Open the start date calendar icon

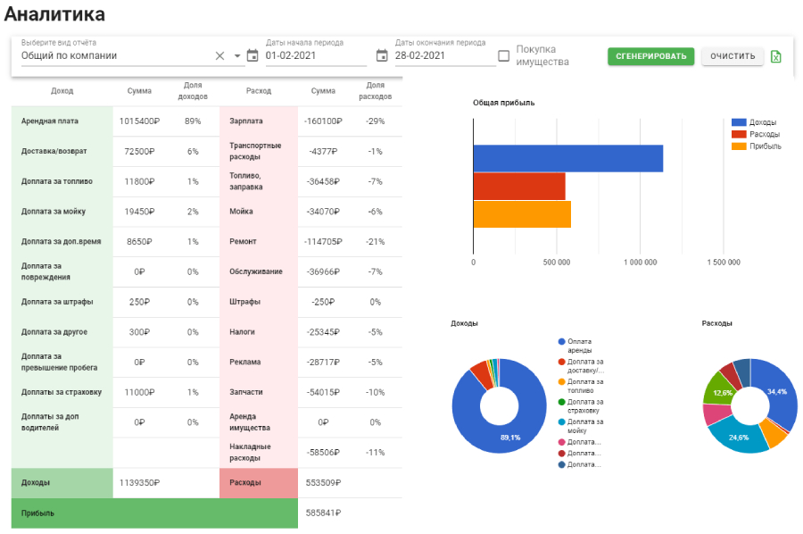[252, 55]
